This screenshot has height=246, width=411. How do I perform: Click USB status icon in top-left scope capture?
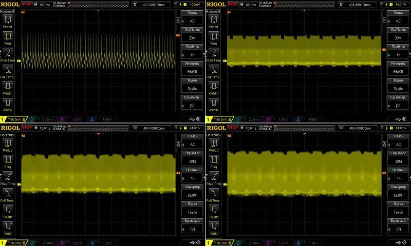click(x=192, y=119)
